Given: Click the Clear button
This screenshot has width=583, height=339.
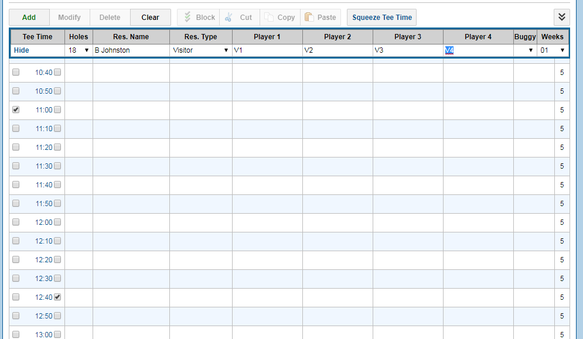Looking at the screenshot, I should click(151, 18).
